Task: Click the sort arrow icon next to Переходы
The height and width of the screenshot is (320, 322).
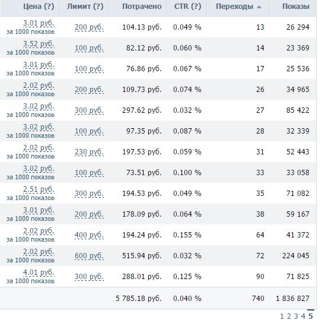Action: [x=259, y=7]
